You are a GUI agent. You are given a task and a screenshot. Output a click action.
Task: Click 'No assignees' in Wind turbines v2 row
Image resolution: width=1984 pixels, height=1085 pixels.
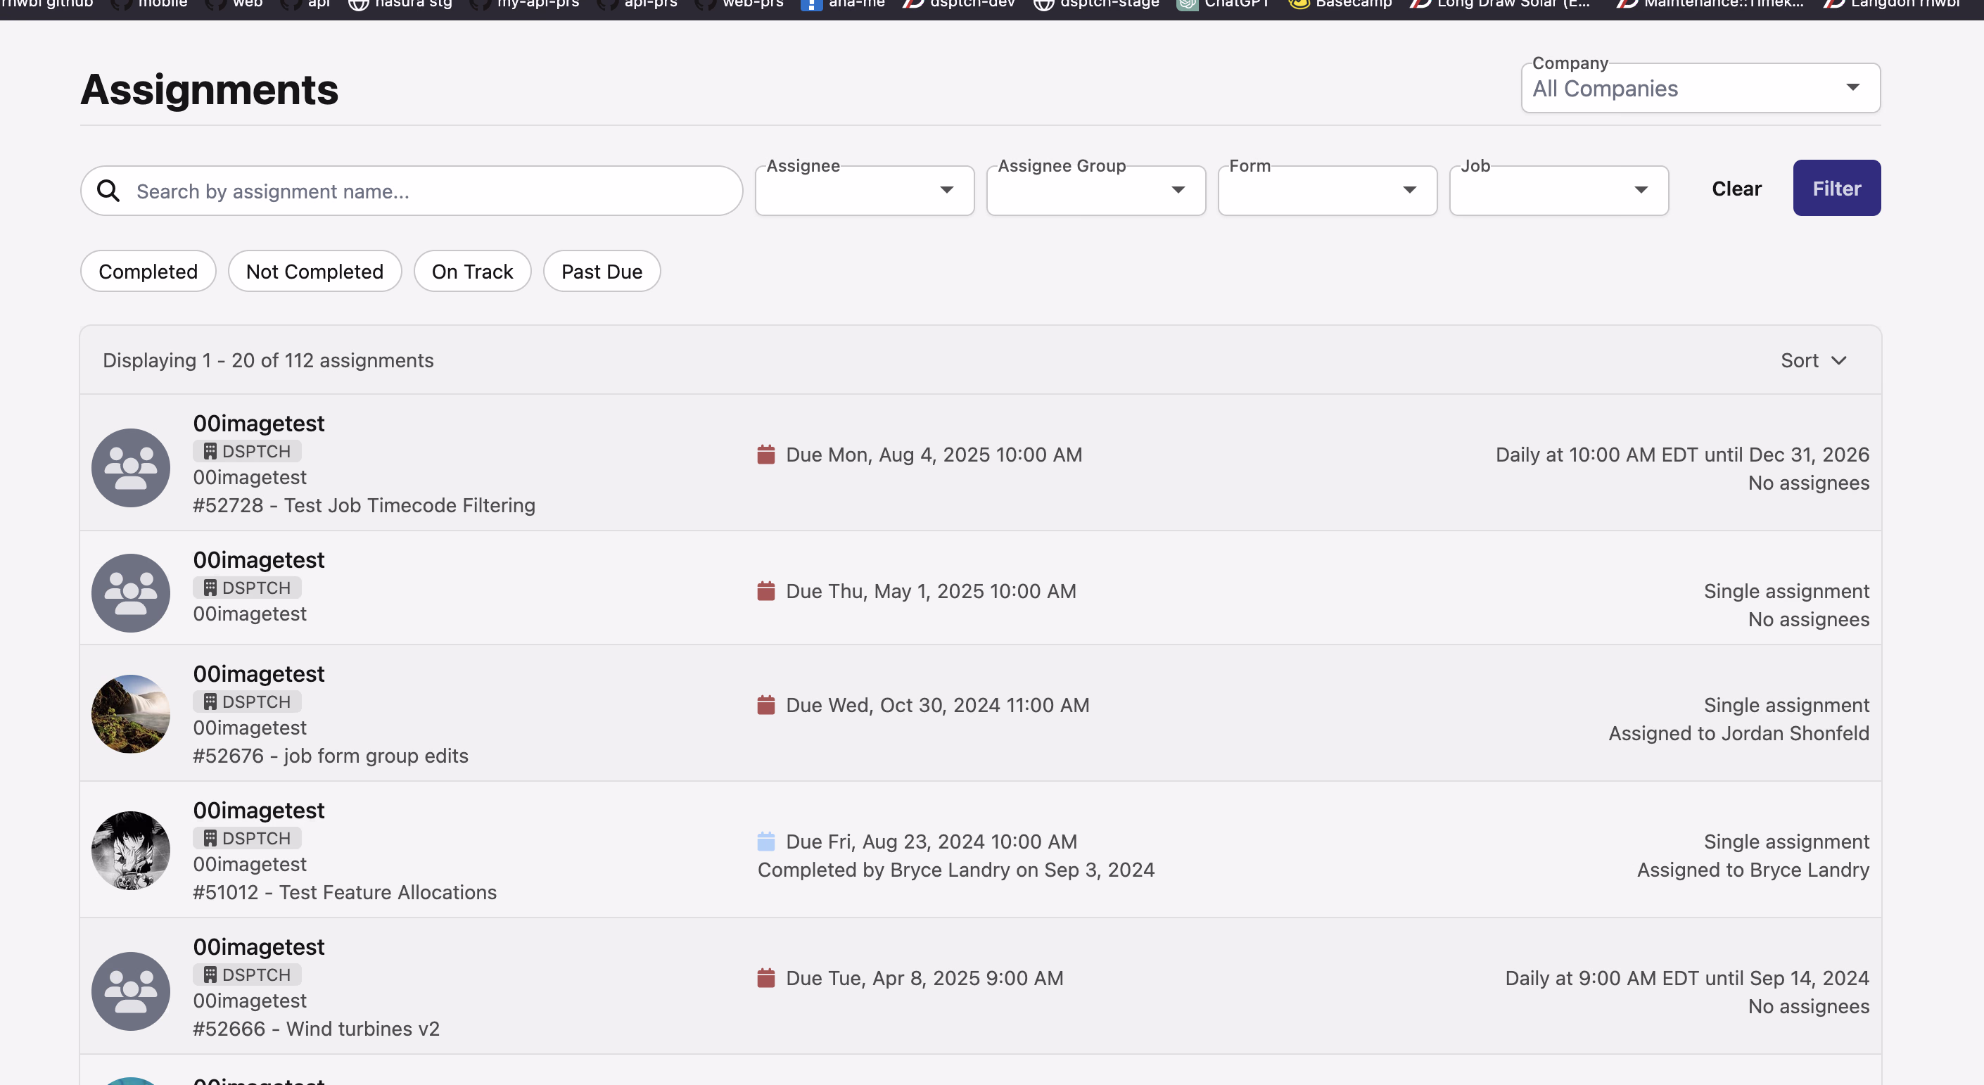1808,1005
